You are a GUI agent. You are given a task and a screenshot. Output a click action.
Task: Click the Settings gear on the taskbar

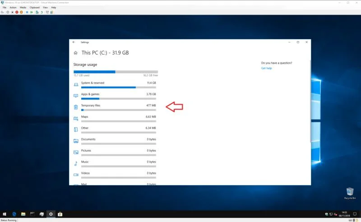click(51, 214)
